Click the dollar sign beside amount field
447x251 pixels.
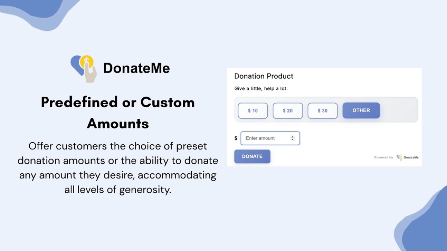pyautogui.click(x=236, y=138)
